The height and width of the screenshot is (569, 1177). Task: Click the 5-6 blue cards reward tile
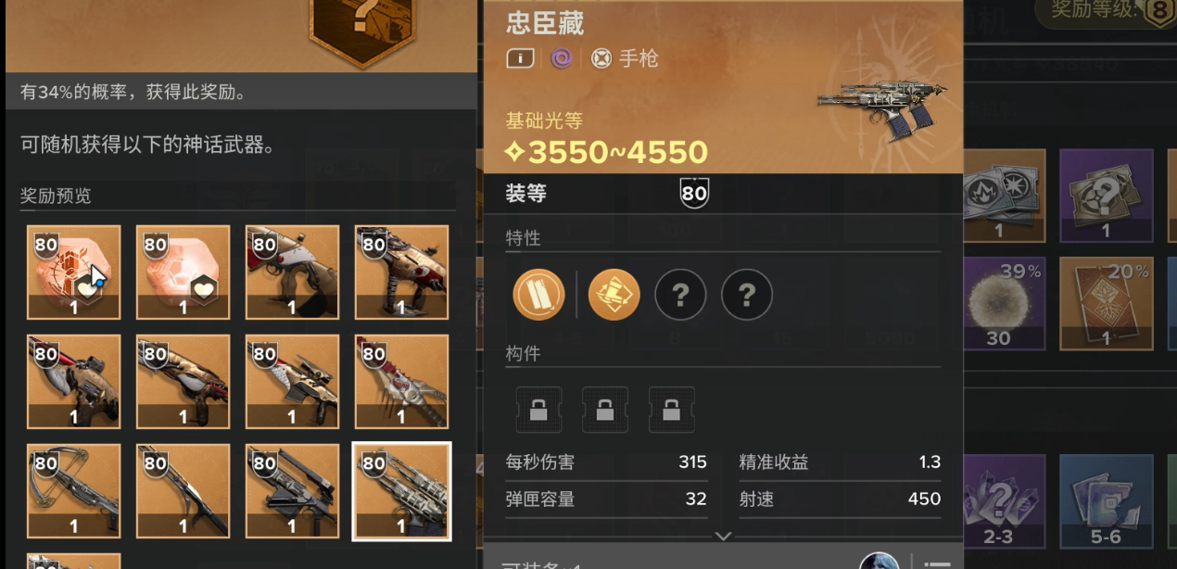pyautogui.click(x=1107, y=500)
